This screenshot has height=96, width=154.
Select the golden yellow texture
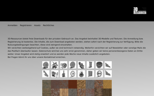click(x=108, y=84)
